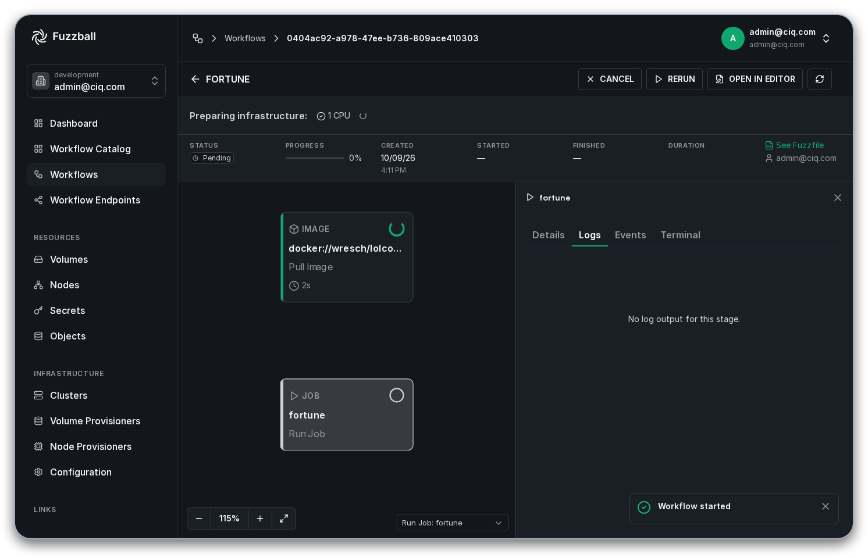Click the Workflows breadcrumb link
Image resolution: width=868 pixels, height=558 pixels.
tap(245, 38)
